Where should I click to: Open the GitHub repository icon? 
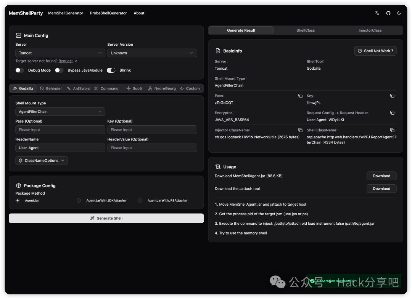click(x=388, y=13)
